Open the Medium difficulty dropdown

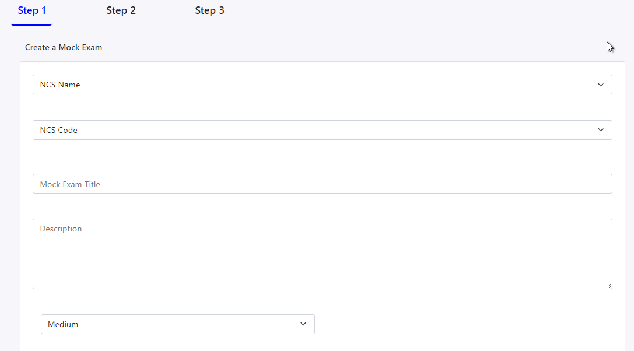(177, 324)
